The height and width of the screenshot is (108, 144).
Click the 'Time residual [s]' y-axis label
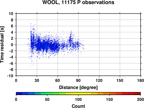(2, 45)
